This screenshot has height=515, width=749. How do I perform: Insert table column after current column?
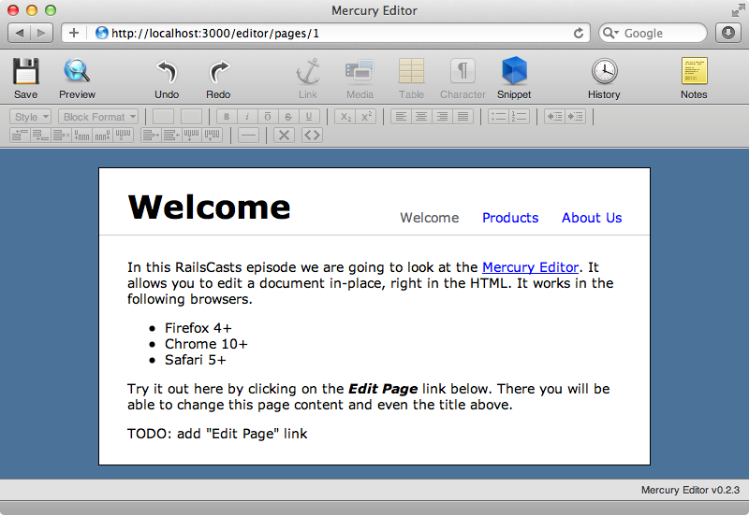(x=102, y=136)
